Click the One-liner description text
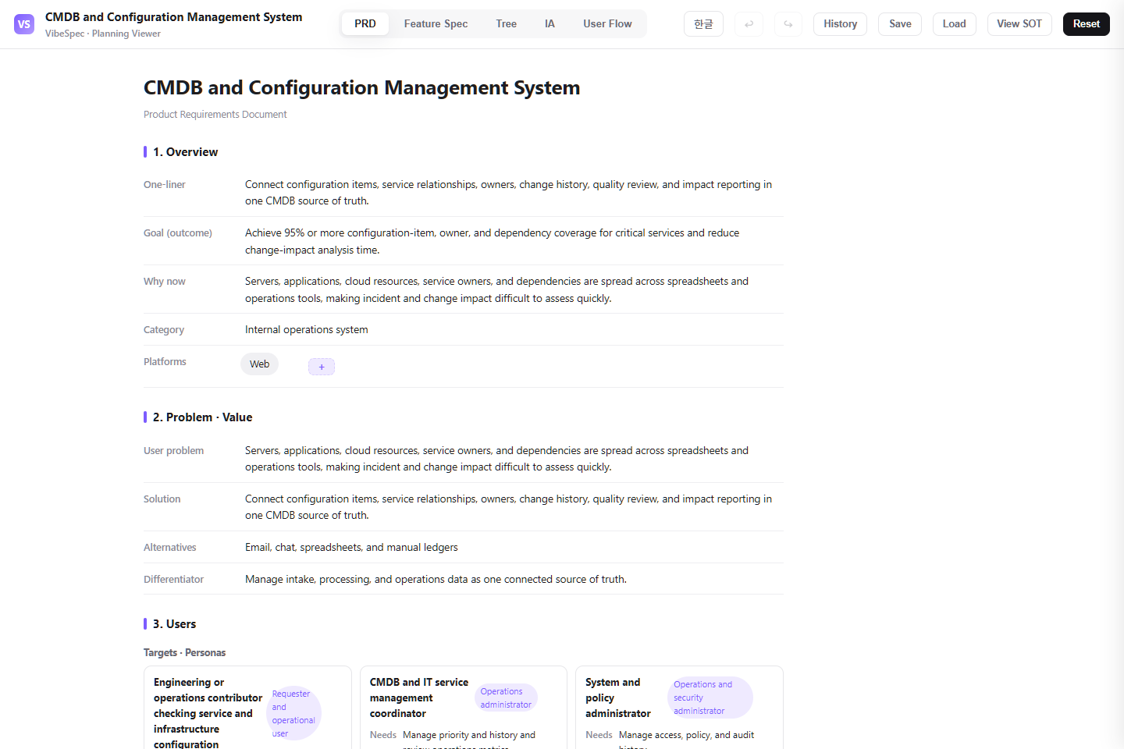 click(508, 193)
